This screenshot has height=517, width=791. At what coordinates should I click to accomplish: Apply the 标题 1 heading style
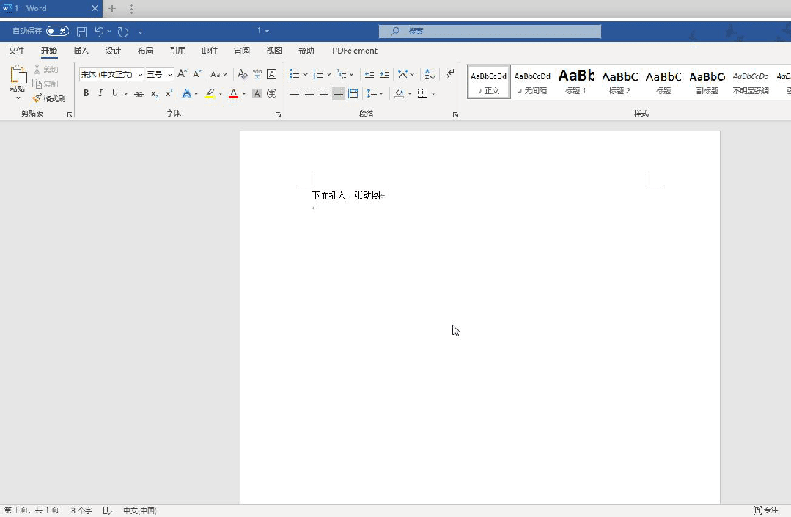coord(575,81)
